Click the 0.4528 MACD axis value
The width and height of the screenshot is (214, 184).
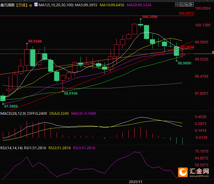(201, 117)
